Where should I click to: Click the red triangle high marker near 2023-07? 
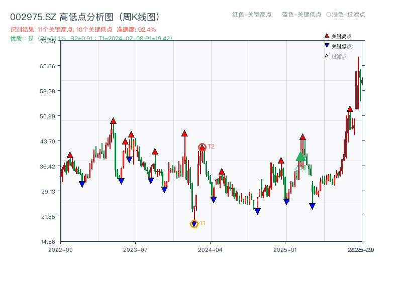pos(132,134)
